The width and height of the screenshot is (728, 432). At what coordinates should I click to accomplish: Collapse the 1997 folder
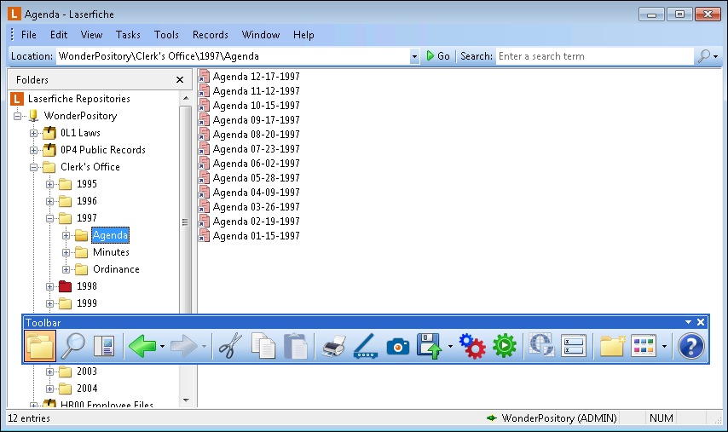(49, 218)
